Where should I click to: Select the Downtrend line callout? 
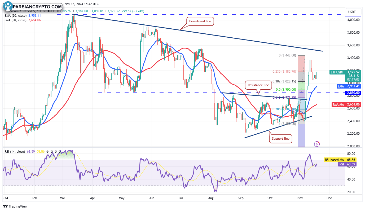pos(200,21)
